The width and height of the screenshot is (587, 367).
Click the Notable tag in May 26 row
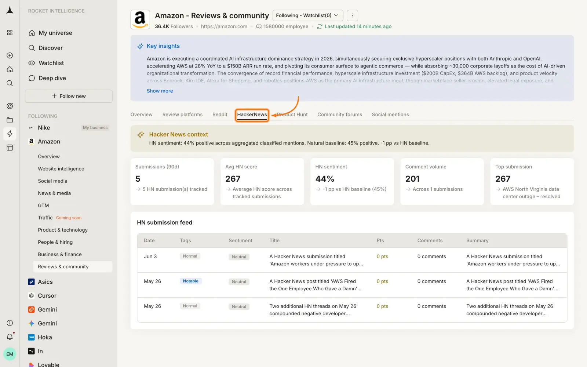pyautogui.click(x=191, y=281)
